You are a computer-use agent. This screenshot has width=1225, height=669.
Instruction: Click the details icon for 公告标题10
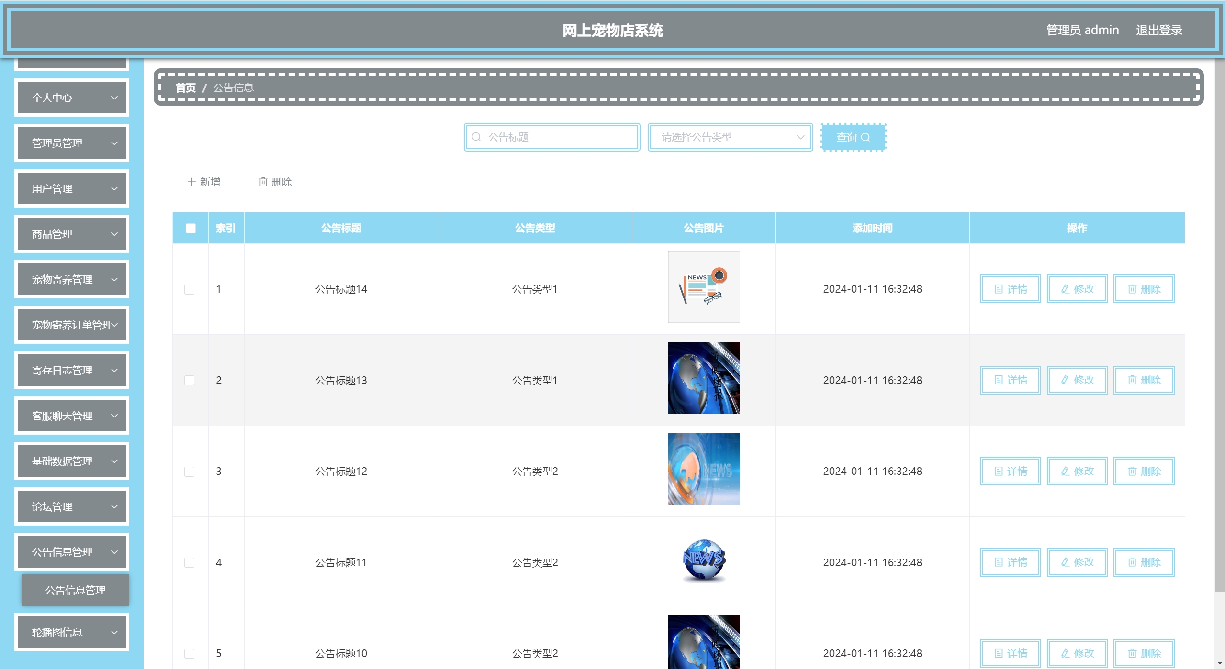click(999, 653)
